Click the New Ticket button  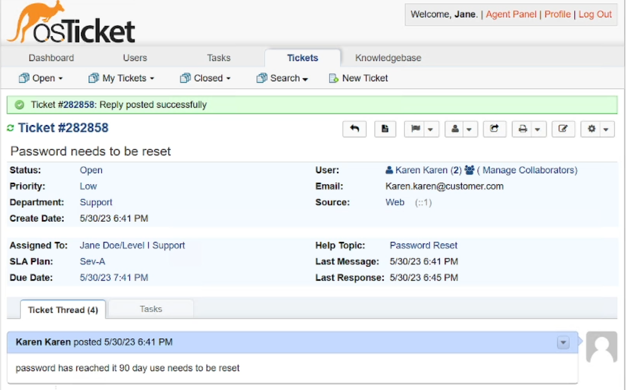(x=362, y=77)
